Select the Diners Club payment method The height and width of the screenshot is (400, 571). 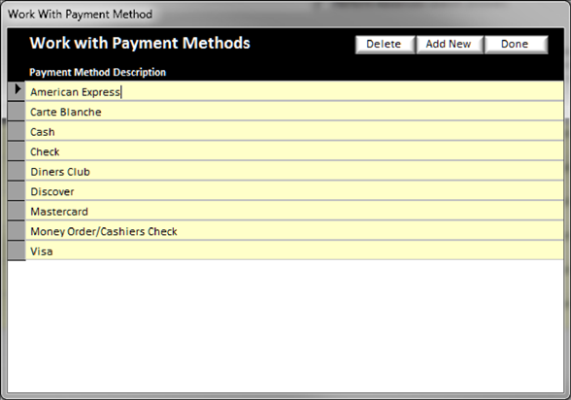(294, 171)
